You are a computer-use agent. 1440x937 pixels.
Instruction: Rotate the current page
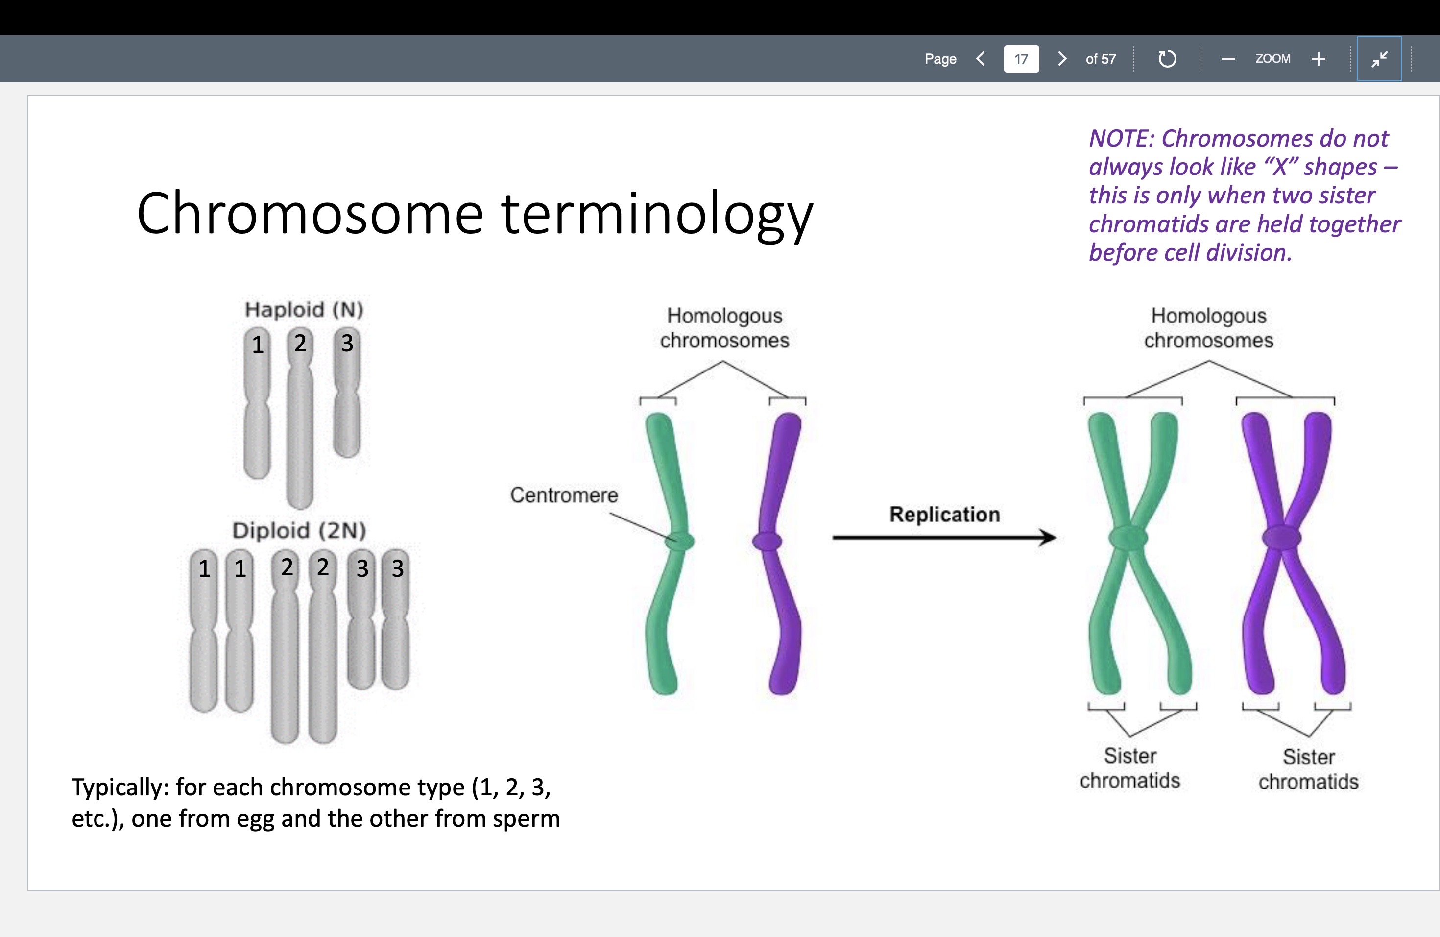tap(1168, 59)
